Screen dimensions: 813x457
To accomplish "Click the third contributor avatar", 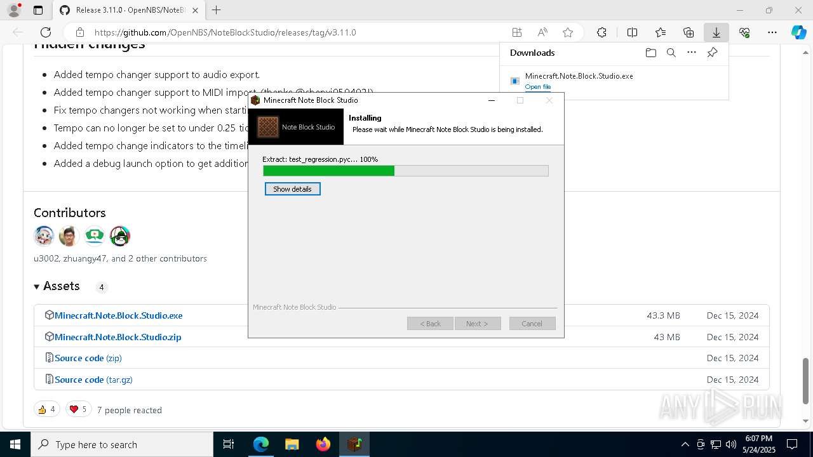I will (95, 236).
